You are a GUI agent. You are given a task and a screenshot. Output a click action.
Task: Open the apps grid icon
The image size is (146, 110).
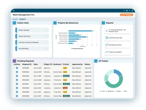pos(130,11)
